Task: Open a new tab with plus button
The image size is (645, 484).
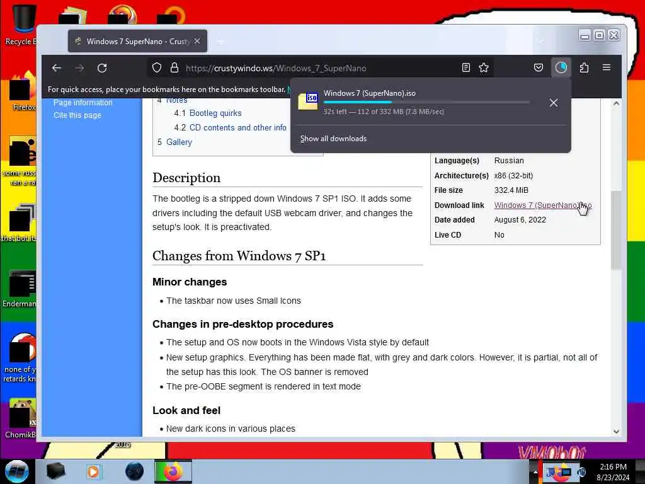Action: point(221,42)
